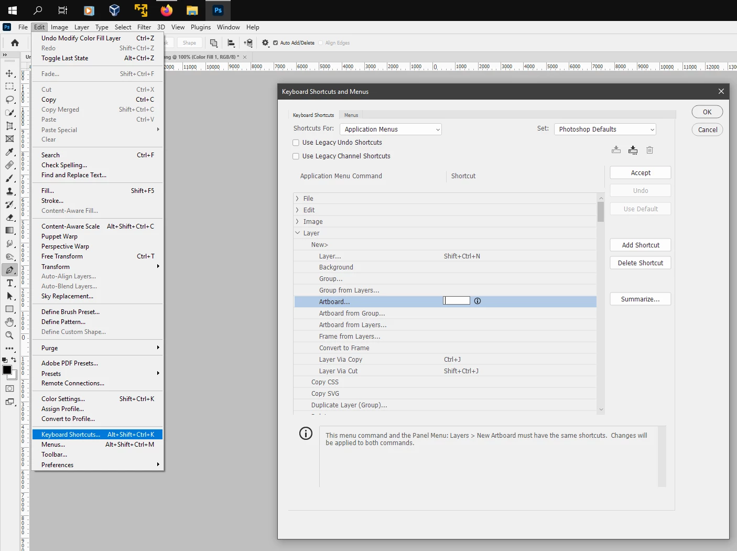Expand the Image commands group
Screen dimensions: 737x551
pos(297,222)
